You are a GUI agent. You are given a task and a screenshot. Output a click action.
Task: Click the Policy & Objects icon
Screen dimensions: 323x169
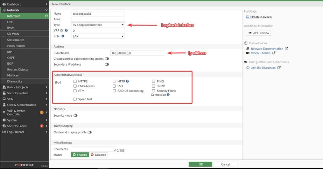[x=4, y=87]
